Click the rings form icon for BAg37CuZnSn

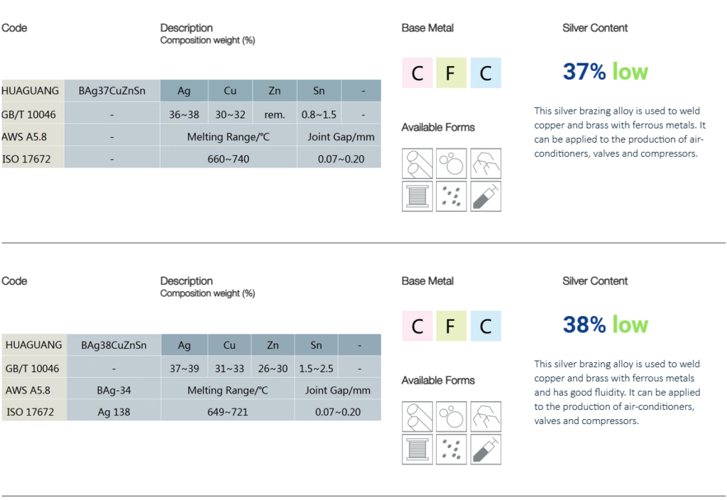click(x=452, y=163)
